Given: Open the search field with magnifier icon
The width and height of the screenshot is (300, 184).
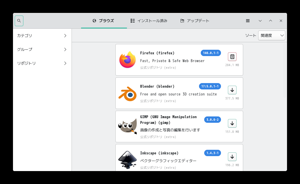Looking at the screenshot, I should (x=19, y=21).
